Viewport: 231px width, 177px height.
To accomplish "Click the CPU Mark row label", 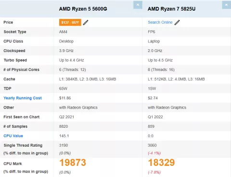I will click(13, 163).
